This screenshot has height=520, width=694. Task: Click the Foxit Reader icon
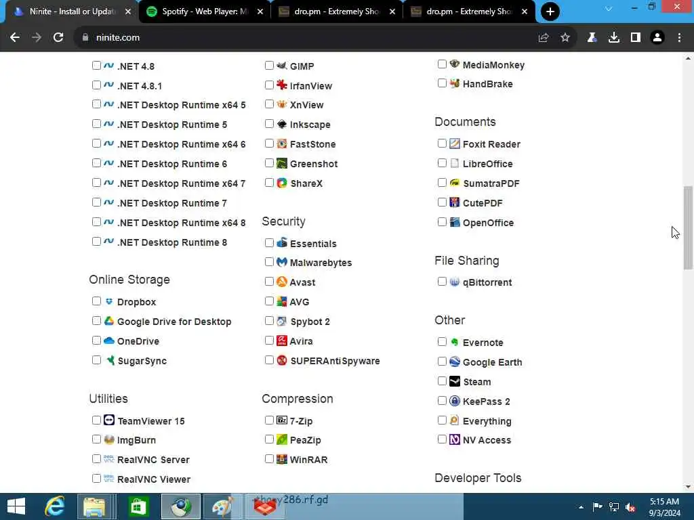point(455,144)
